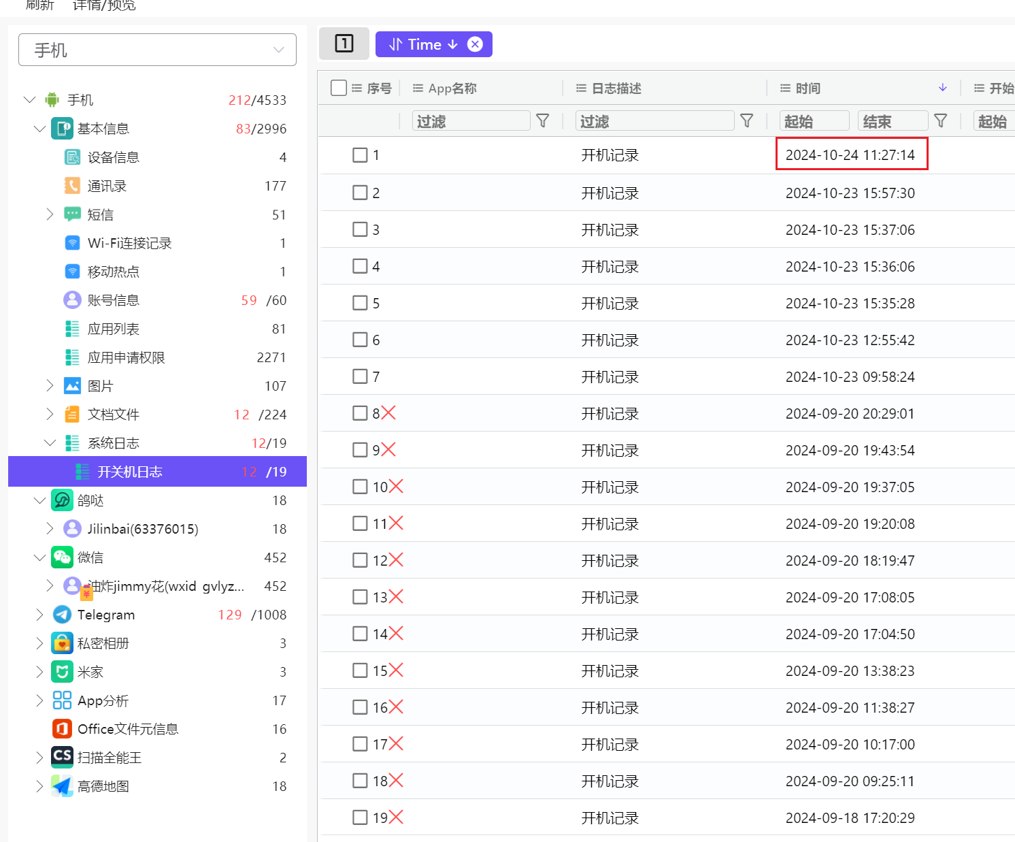1015x842 pixels.
Task: Click the Office文件元信息 icon
Action: (x=62, y=729)
